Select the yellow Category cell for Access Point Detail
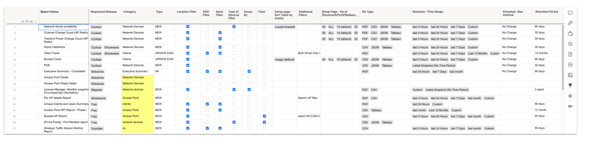595x141 pixels. (x=137, y=77)
